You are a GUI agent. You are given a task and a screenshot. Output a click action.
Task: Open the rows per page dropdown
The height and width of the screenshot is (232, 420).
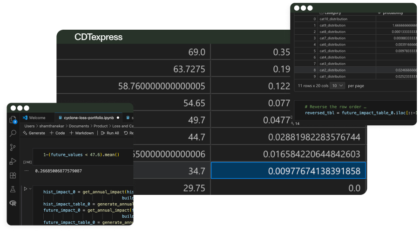tap(338, 86)
